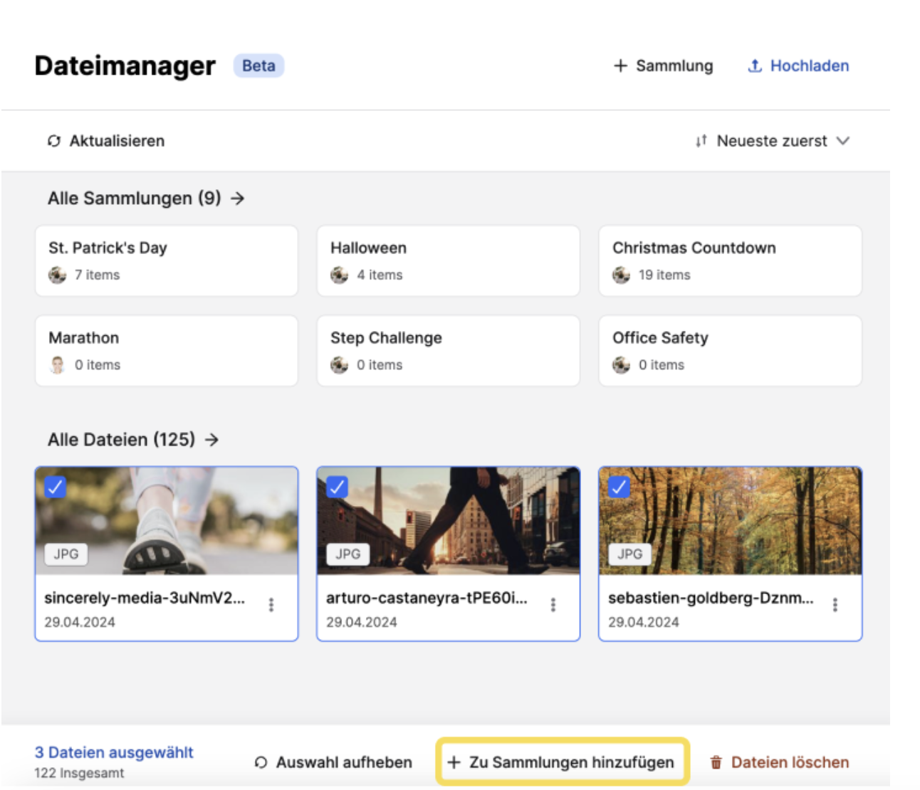Screen dimensions: 920x790
Task: Open the sebastien-goldberg forest thumbnail
Action: 731,521
